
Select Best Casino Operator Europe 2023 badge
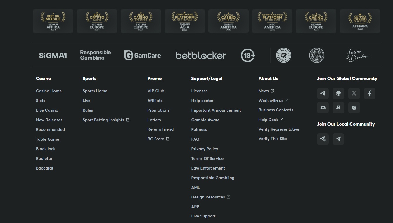pyautogui.click(x=141, y=21)
